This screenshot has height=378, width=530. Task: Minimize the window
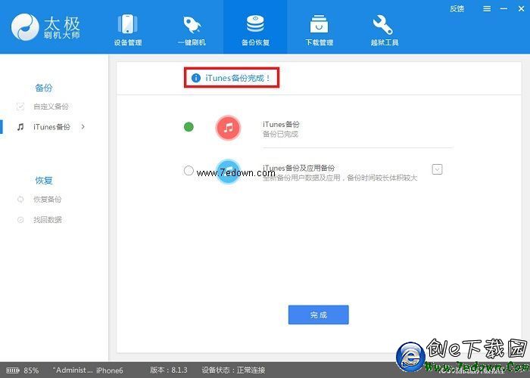503,9
